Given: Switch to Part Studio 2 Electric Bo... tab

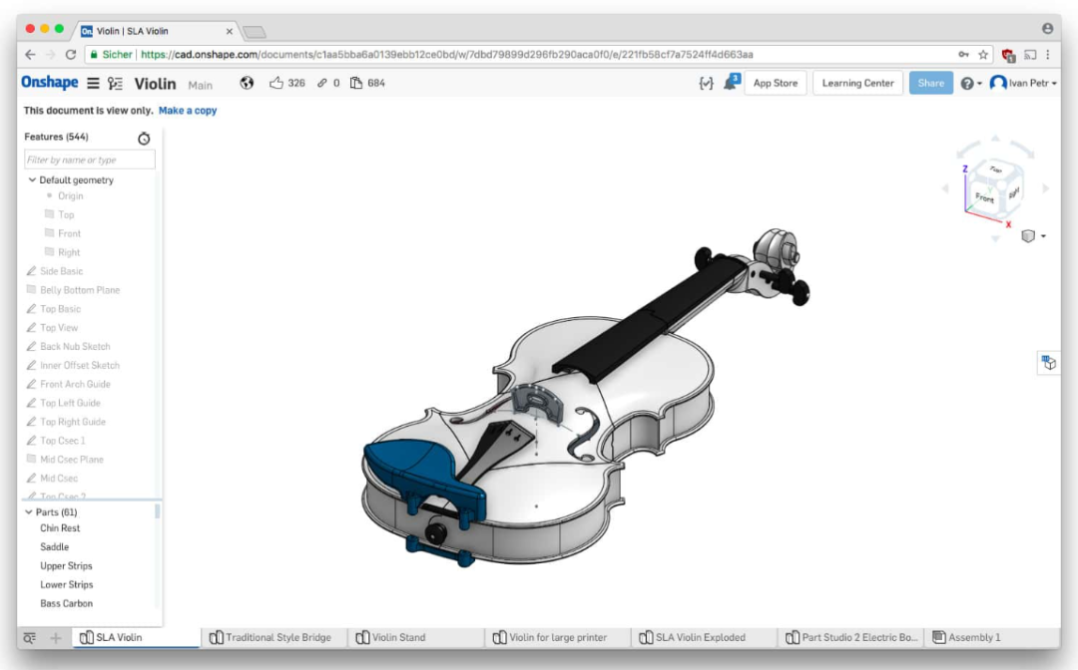Looking at the screenshot, I should [x=851, y=638].
